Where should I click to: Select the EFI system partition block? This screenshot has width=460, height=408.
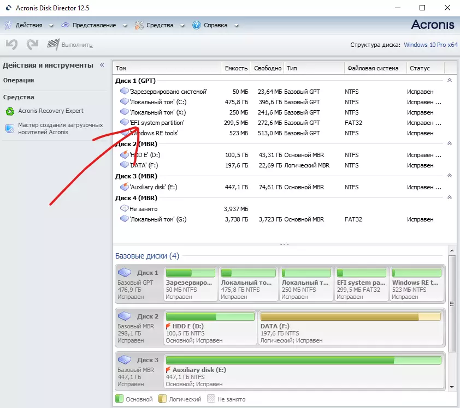pyautogui.click(x=362, y=284)
